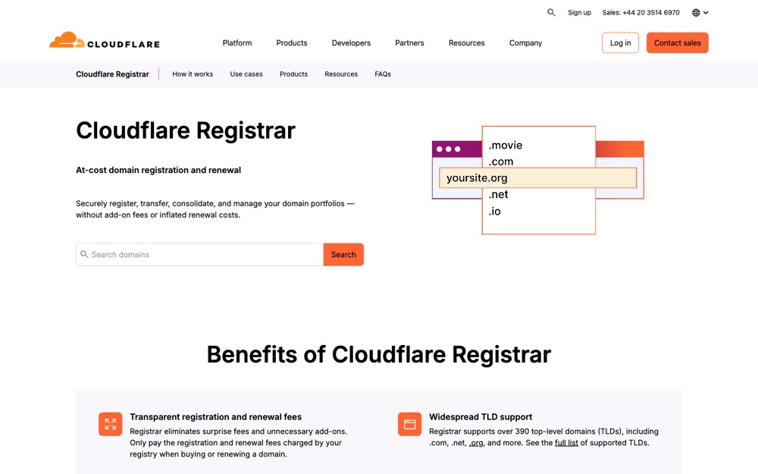Click the browser window icon beside Widespread TLD support
Screen dimensions: 758x474
click(409, 424)
